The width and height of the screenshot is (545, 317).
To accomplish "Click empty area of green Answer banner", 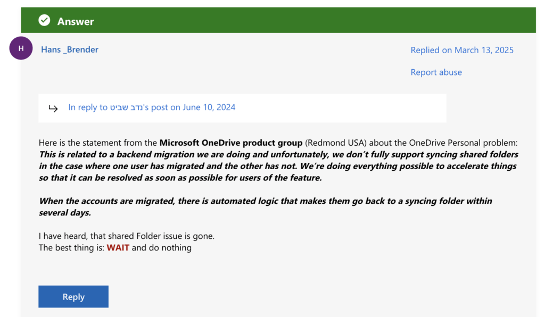I will [x=313, y=21].
